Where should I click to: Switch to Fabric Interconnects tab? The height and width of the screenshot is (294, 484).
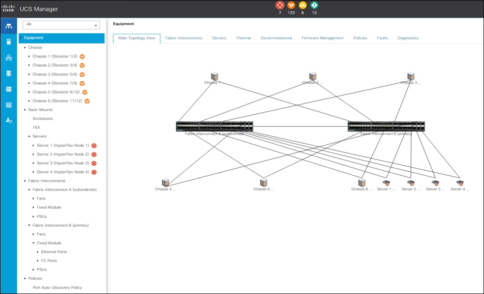184,38
